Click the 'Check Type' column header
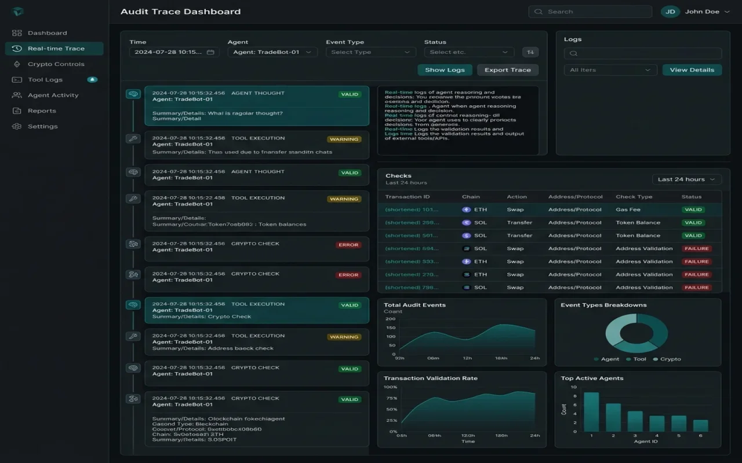This screenshot has height=463, width=742. [x=634, y=197]
